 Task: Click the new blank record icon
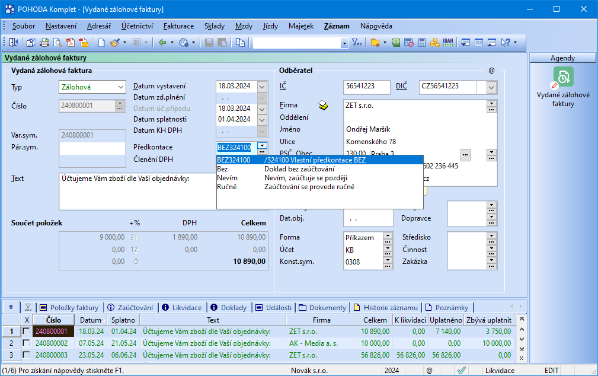click(x=101, y=42)
